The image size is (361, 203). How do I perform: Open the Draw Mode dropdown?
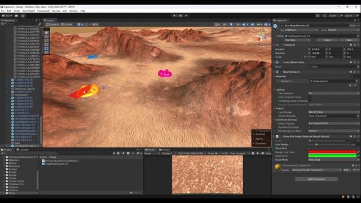[x=334, y=160]
